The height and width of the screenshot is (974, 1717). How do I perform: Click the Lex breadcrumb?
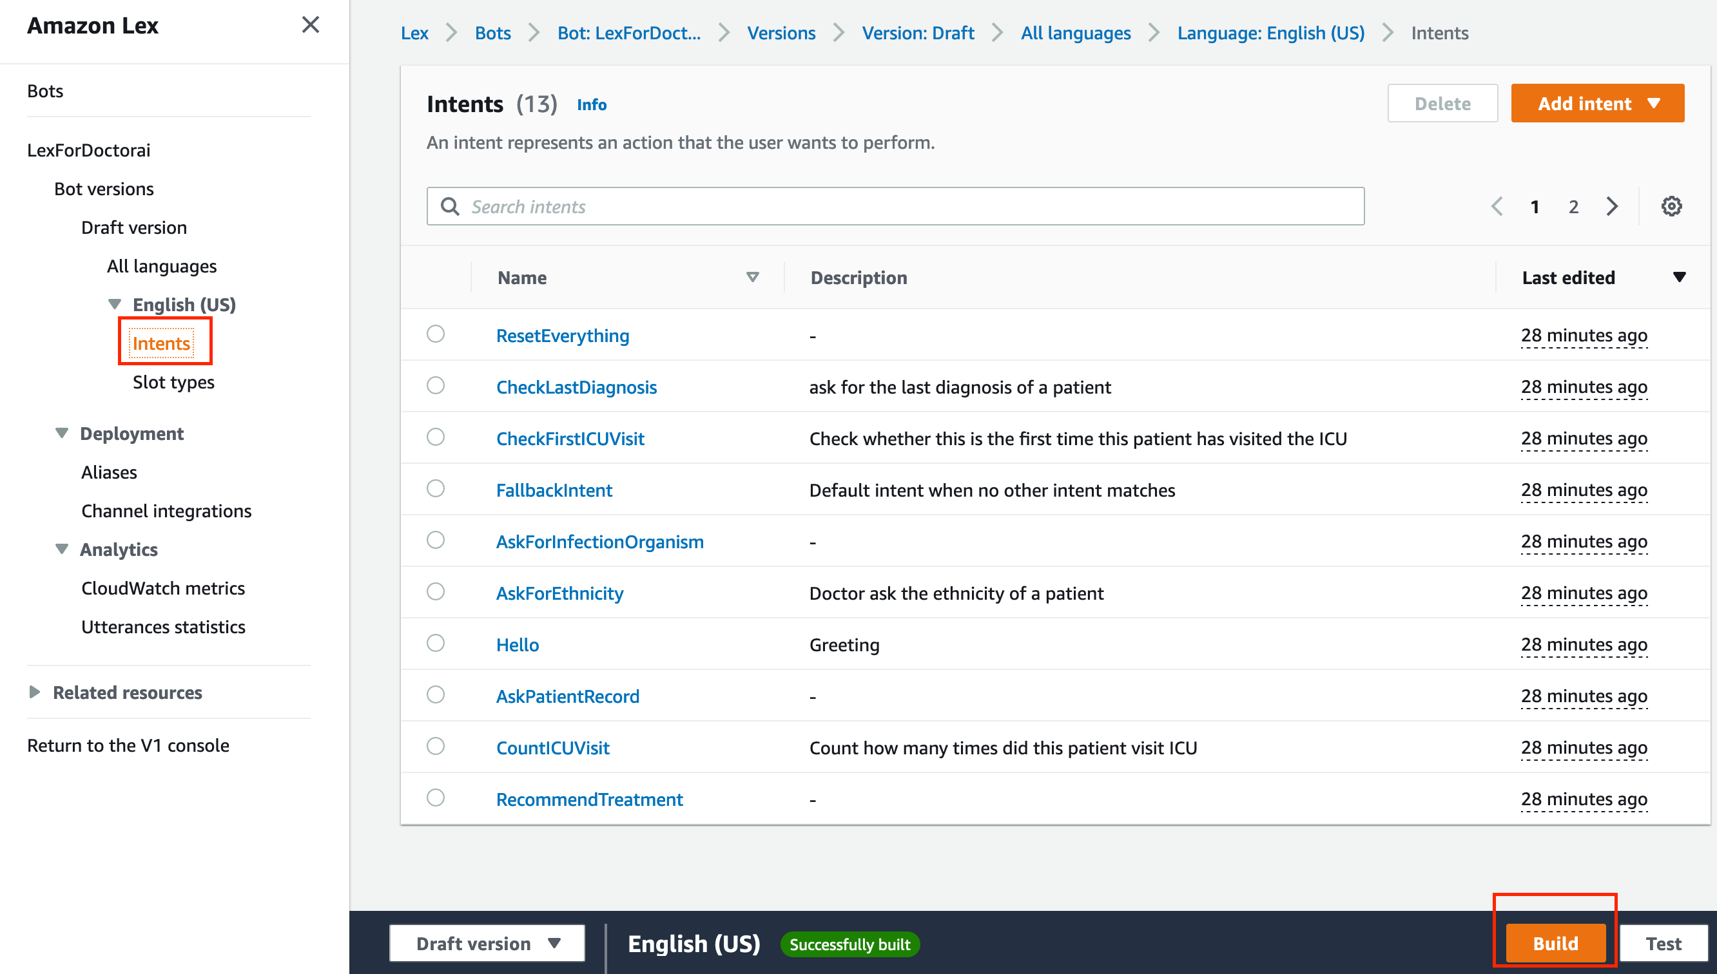(414, 33)
